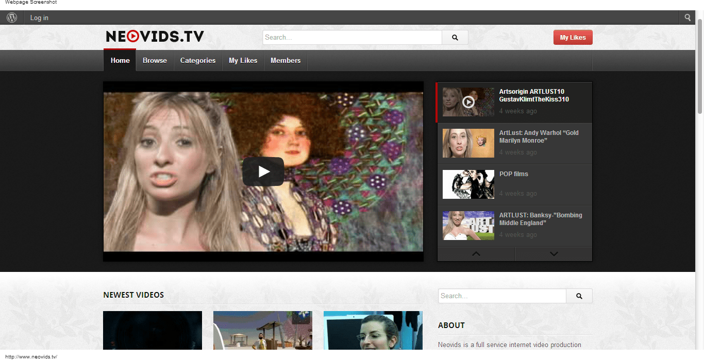704x360 pixels.
Task: Open the beach scene thumbnail in Newest Videos
Action: 263,330
